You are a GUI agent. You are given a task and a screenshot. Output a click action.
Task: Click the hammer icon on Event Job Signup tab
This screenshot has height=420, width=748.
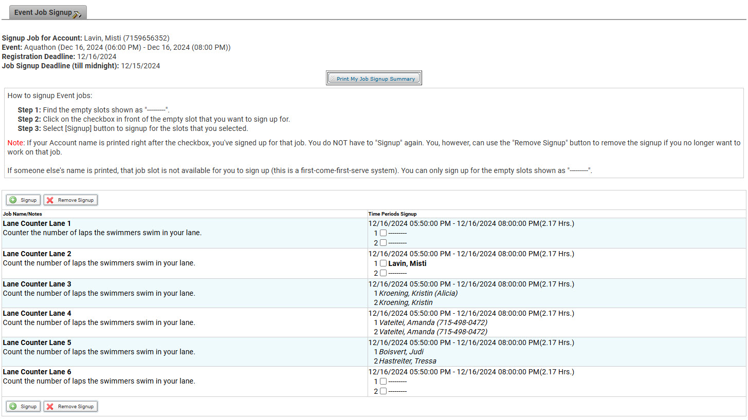pyautogui.click(x=77, y=14)
